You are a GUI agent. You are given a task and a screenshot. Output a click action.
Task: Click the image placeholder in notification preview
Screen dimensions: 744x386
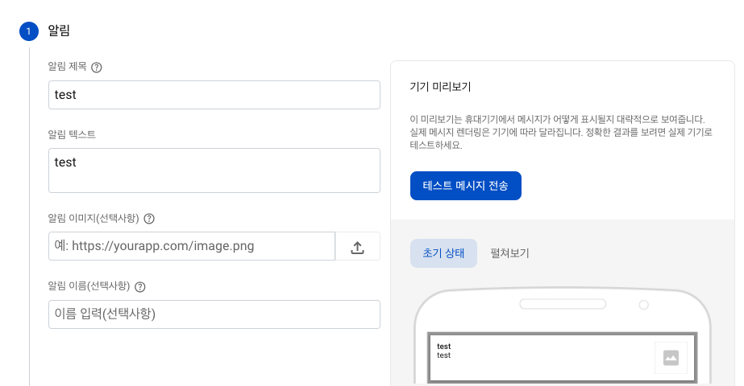point(671,358)
